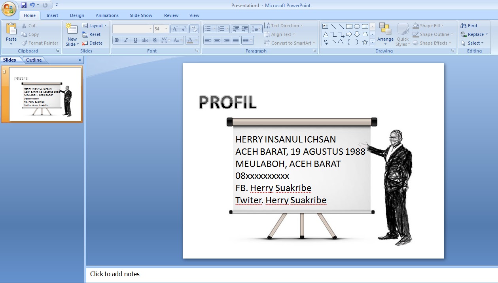Open the Design ribbon tab

tap(77, 15)
